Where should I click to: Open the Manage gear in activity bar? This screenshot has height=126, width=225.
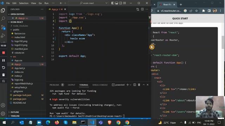click(3, 113)
